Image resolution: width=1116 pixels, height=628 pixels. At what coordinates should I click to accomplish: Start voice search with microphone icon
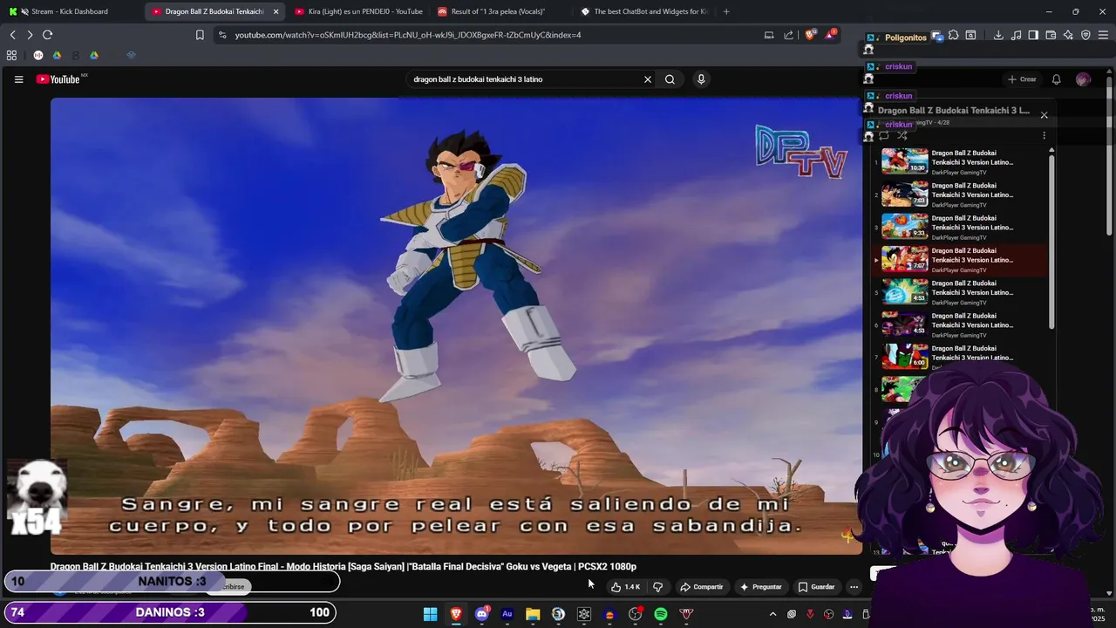(701, 79)
